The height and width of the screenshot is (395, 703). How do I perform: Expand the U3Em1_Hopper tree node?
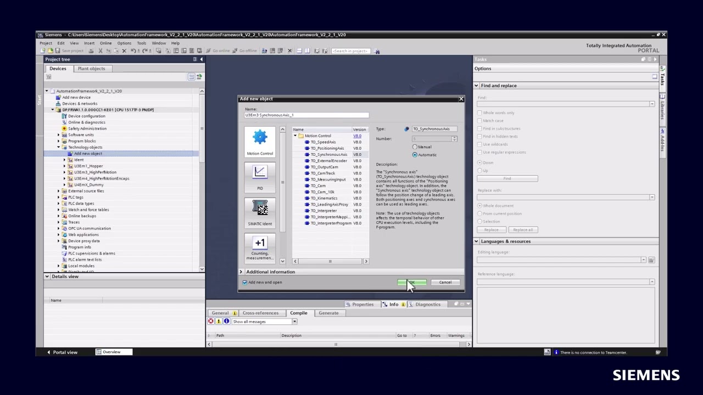(65, 166)
